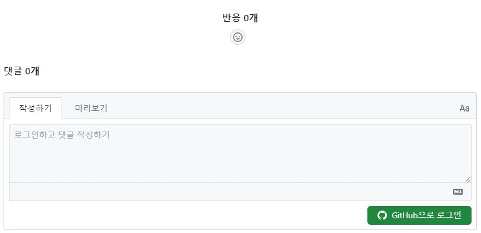Sign in with GitHub으로 로그인 button
Image resolution: width=481 pixels, height=233 pixels.
[419, 215]
